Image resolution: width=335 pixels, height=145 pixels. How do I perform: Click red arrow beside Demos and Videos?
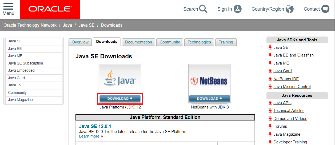(x=270, y=119)
